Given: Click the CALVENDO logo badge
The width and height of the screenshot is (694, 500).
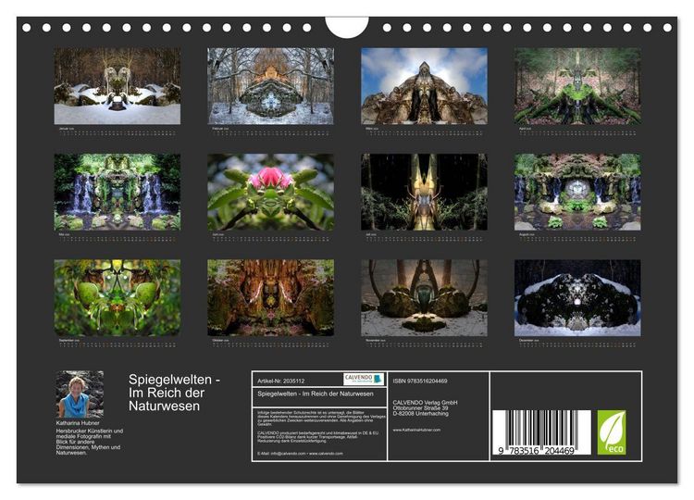Looking at the screenshot, I should click(x=364, y=379).
